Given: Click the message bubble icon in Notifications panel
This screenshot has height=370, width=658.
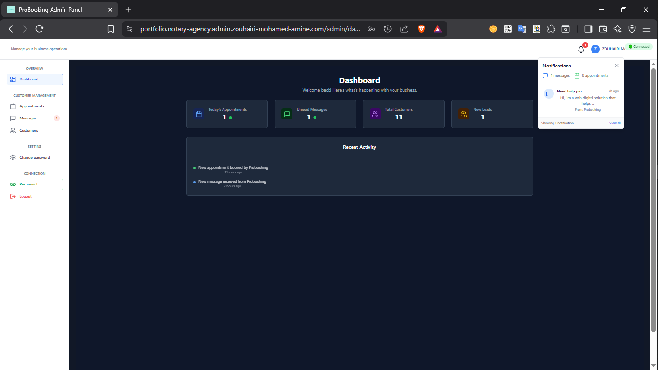Looking at the screenshot, I should [545, 75].
